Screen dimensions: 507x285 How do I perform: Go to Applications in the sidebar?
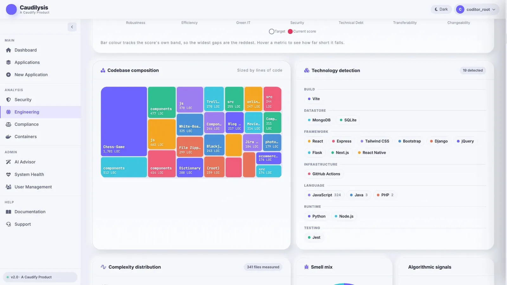[40, 62]
